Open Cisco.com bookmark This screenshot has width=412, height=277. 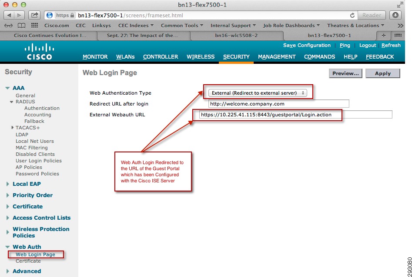[x=57, y=26]
